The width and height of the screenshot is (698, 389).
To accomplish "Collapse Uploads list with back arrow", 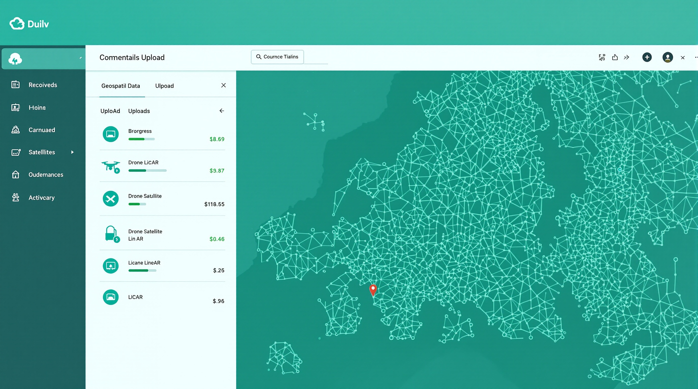I will coord(222,111).
